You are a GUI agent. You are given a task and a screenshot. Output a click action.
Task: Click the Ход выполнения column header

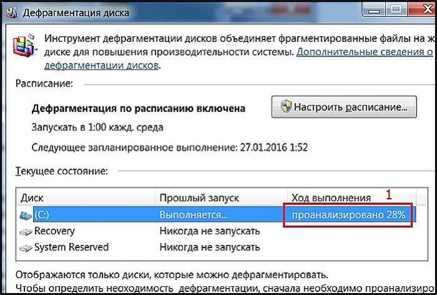(352, 198)
